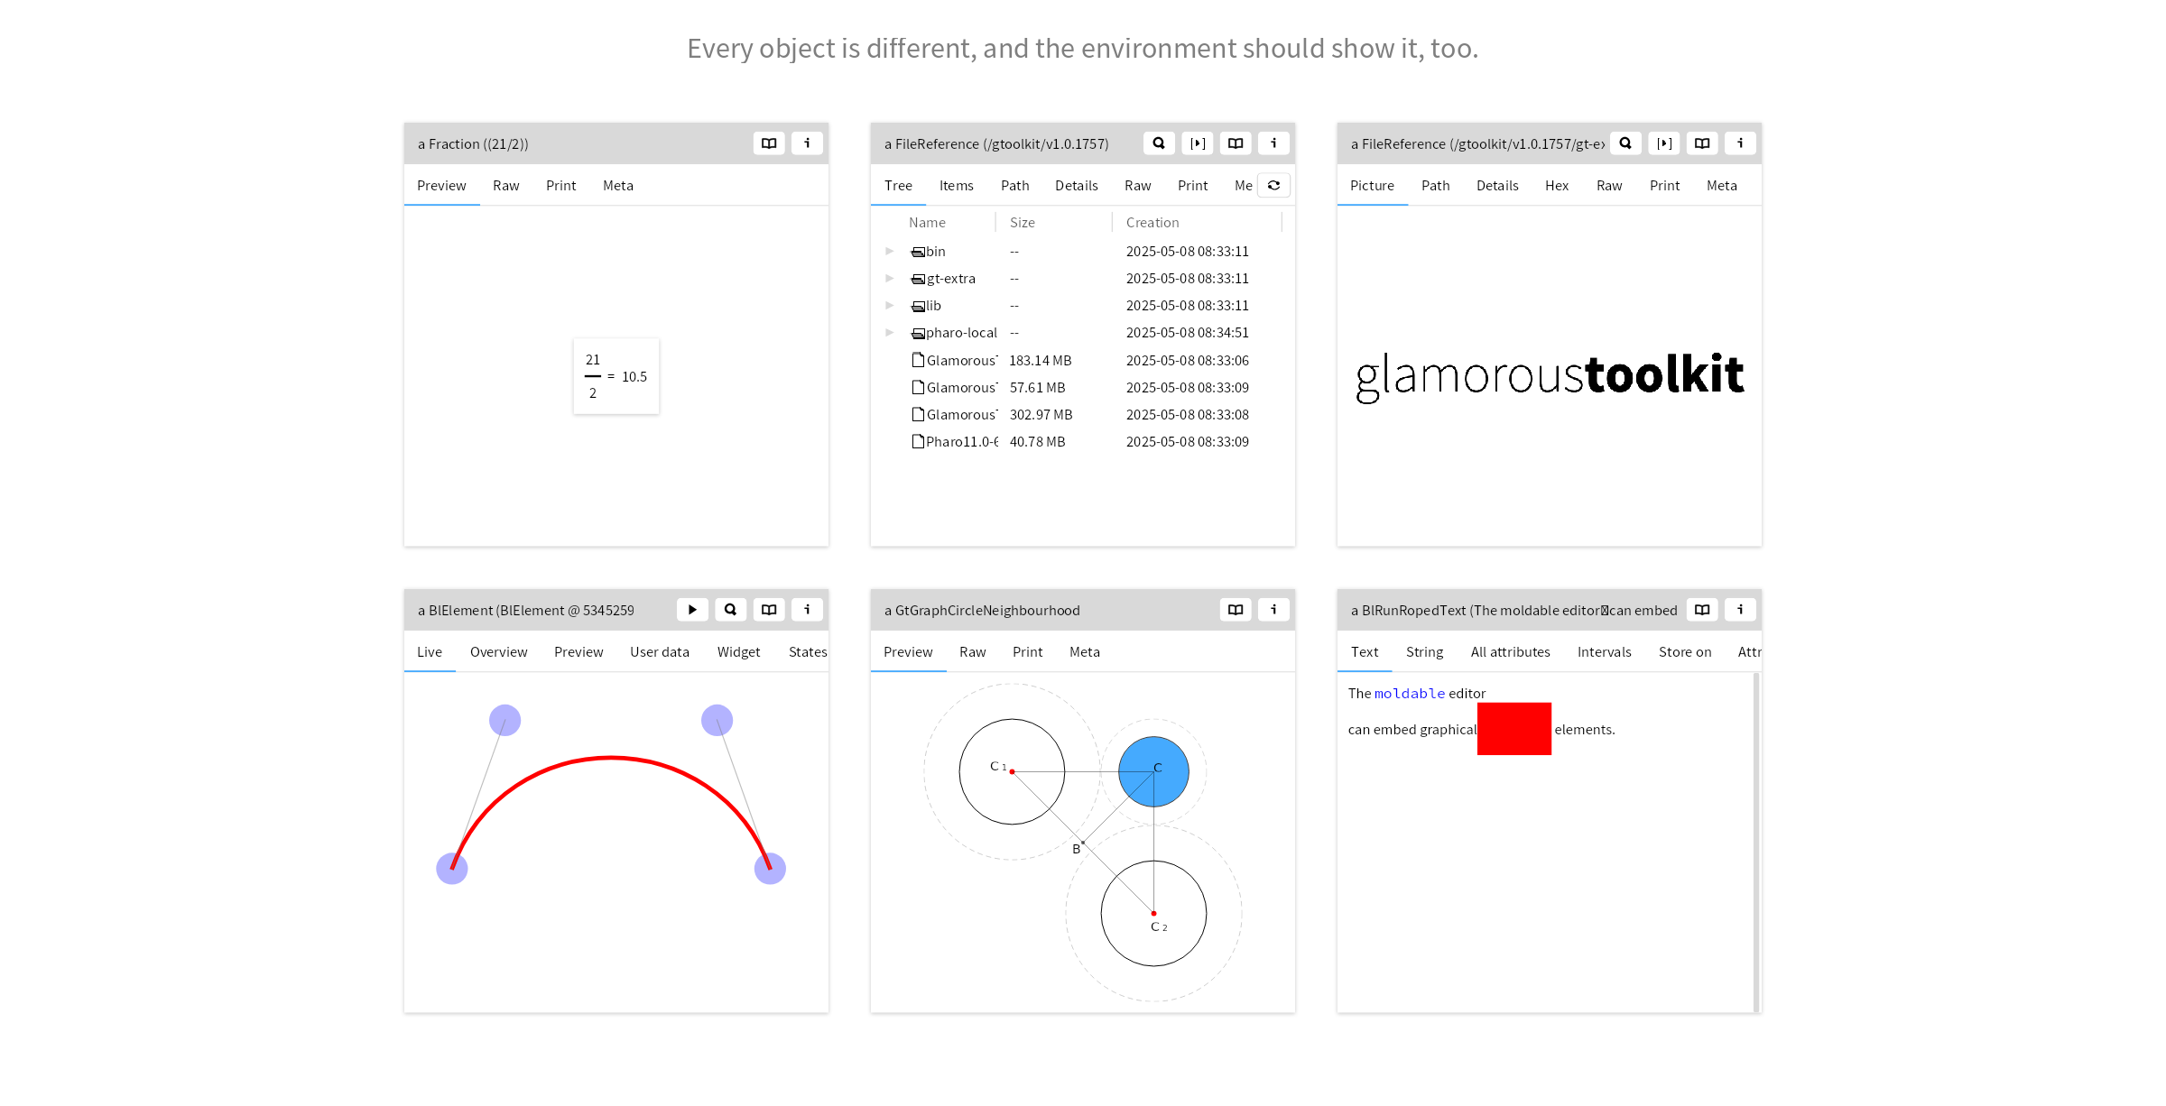This screenshot has height=1106, width=2166.
Task: Open book icon in Tree FileReference panel
Action: tap(1236, 143)
